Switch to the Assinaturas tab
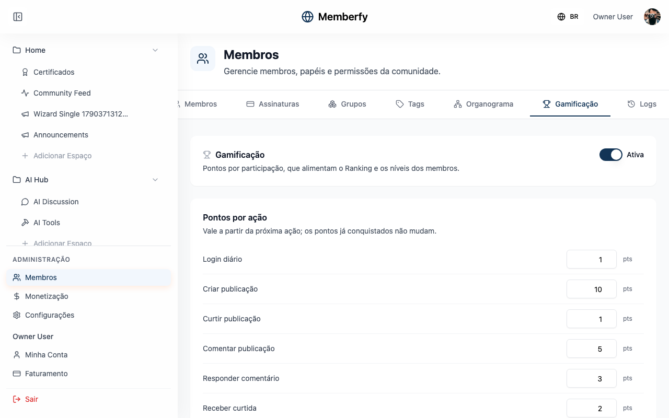The height and width of the screenshot is (418, 669). click(273, 104)
